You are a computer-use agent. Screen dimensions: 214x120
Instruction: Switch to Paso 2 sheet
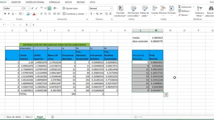[29, 117]
